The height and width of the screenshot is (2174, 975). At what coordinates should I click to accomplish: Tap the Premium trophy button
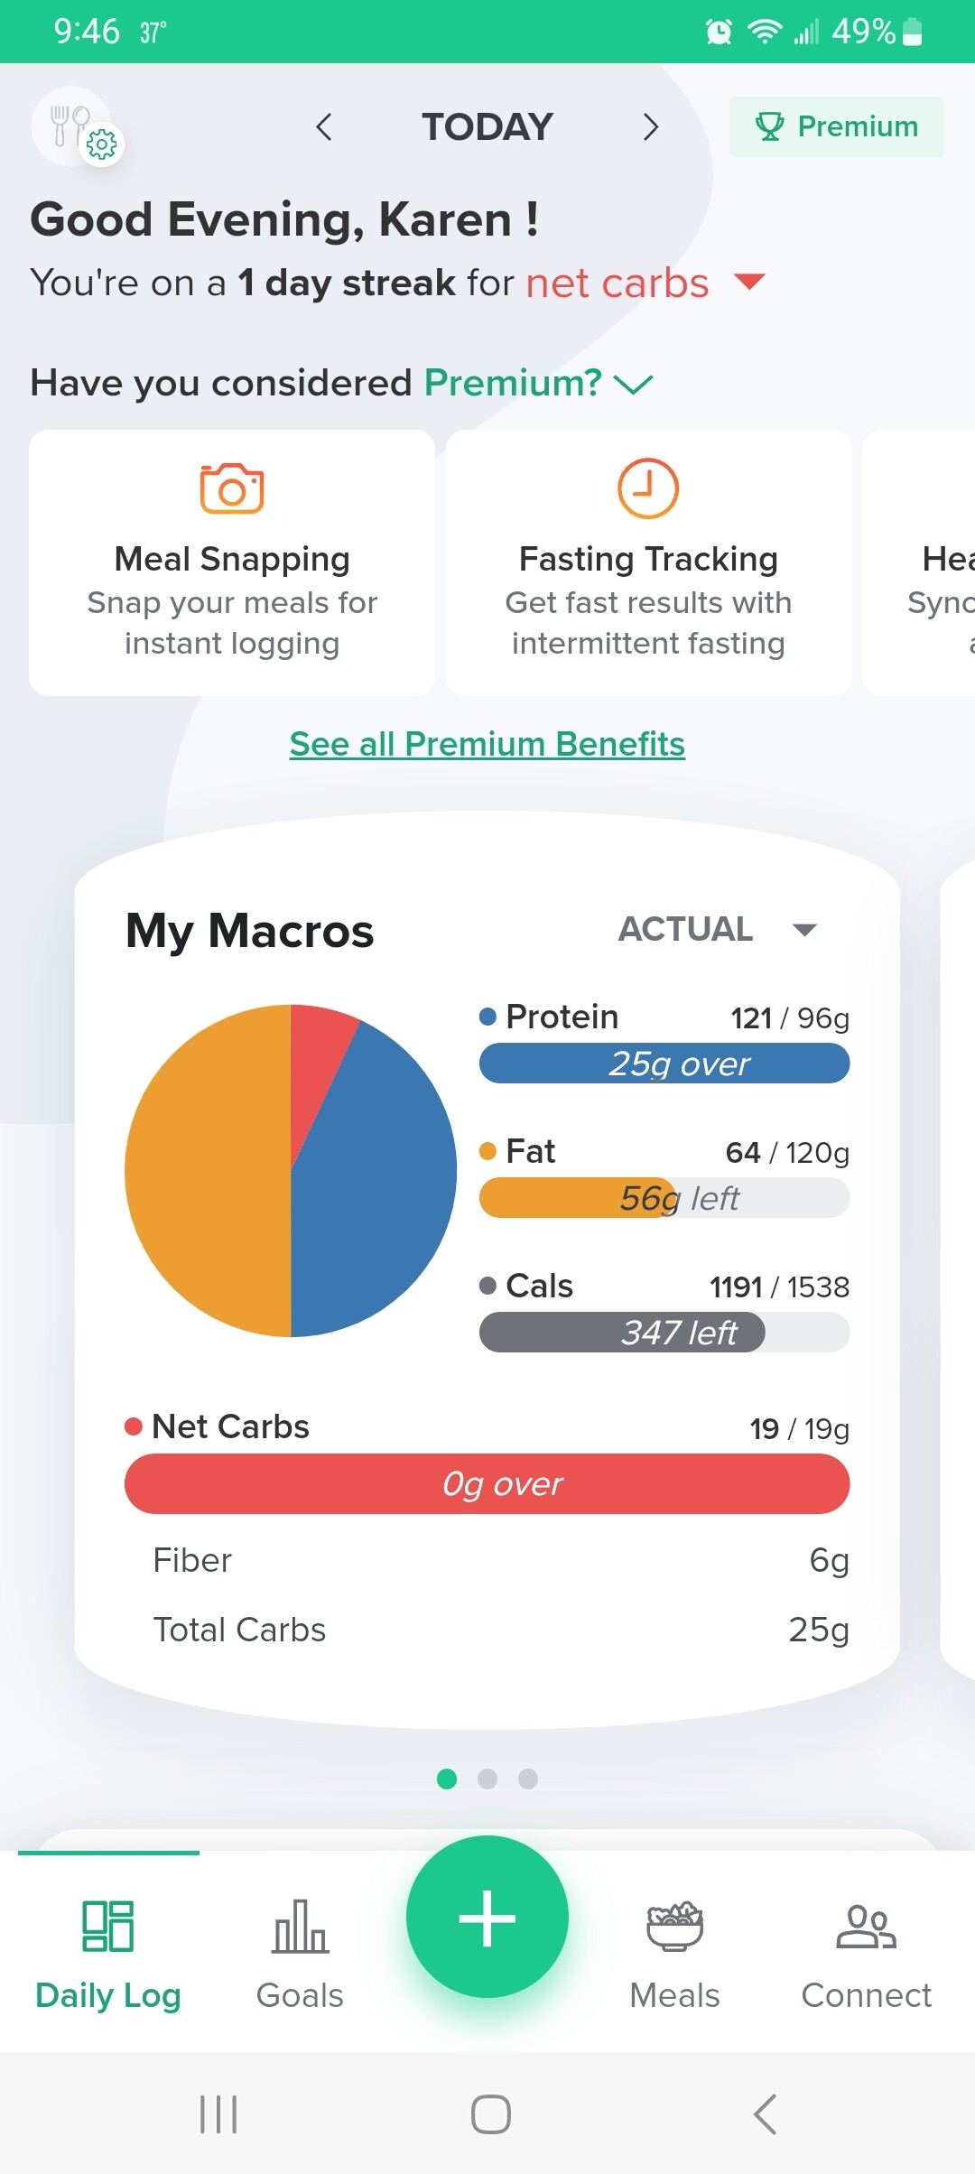click(x=836, y=126)
